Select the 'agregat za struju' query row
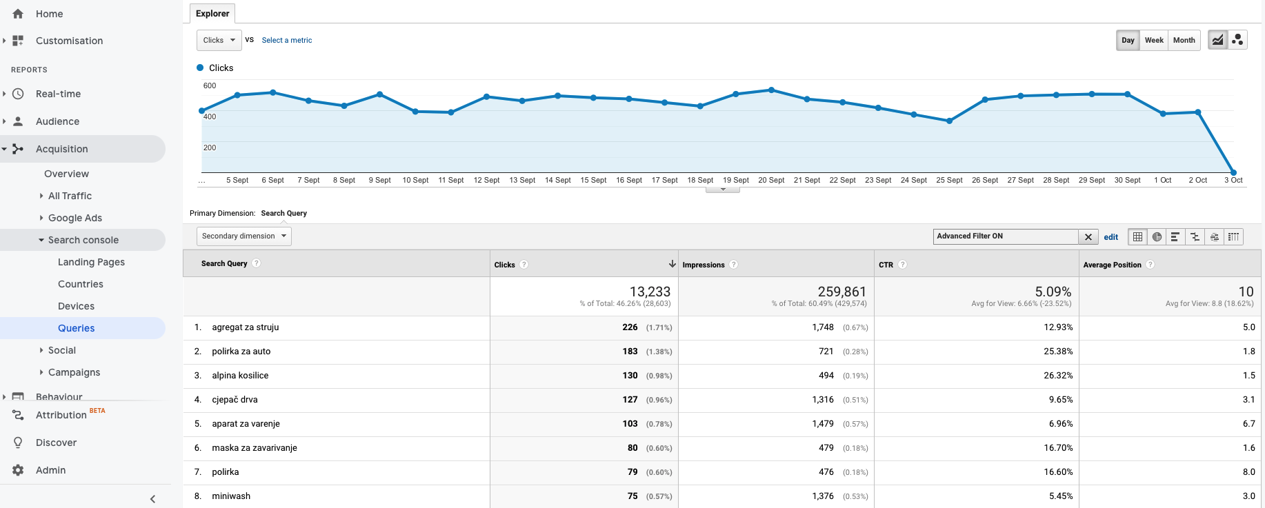1265x508 pixels. click(x=722, y=327)
